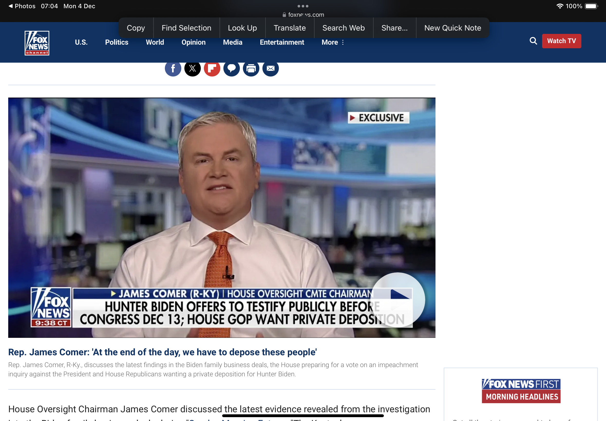The width and height of the screenshot is (606, 421).
Task: Open the Fox News Channel logo homepage
Action: [x=37, y=43]
